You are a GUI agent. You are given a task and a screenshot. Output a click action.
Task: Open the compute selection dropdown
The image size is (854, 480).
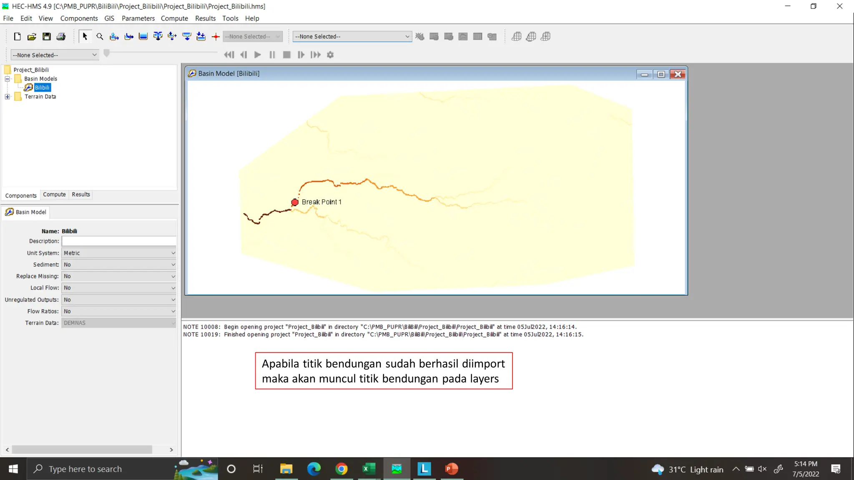[x=352, y=37]
